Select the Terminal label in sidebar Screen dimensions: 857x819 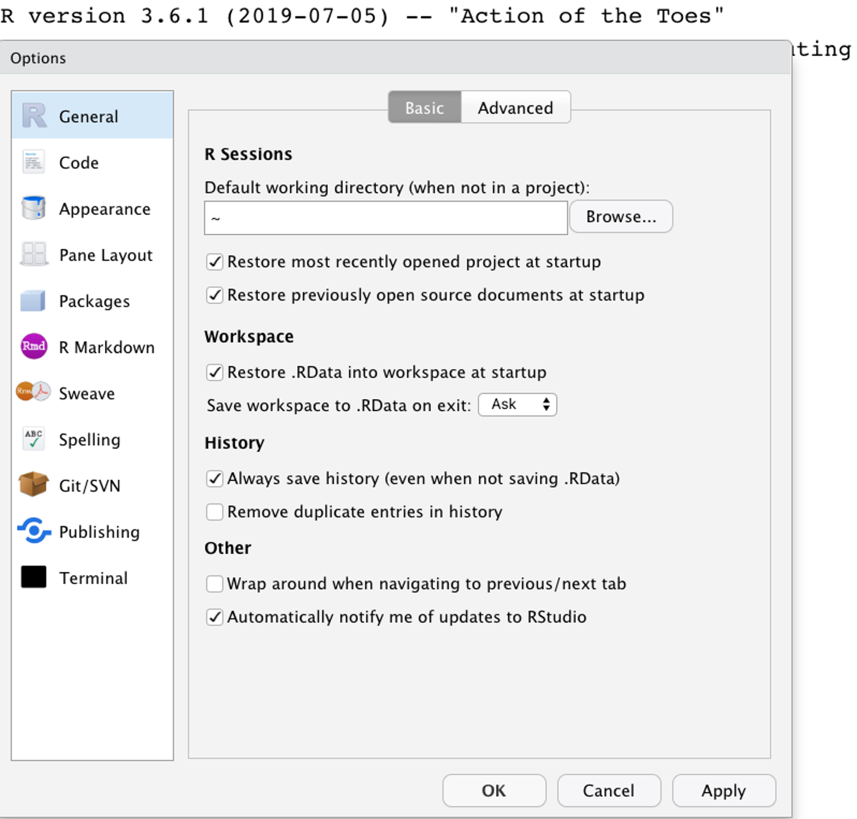(x=93, y=578)
